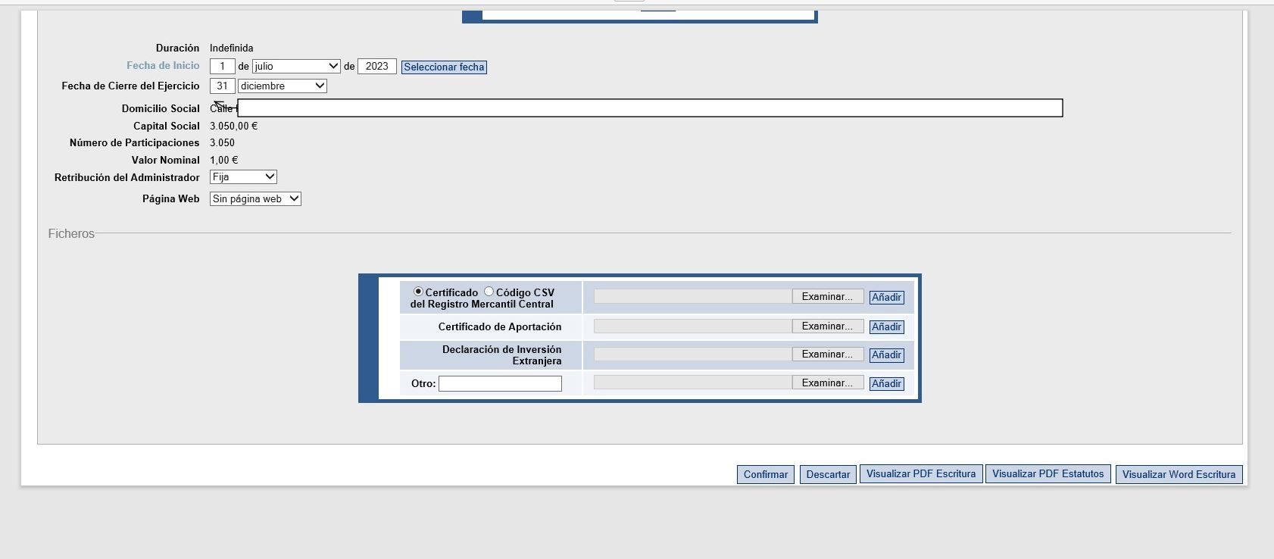The width and height of the screenshot is (1274, 559).
Task: Click Añadir for Declaración de Inversión Extranjera
Action: (x=886, y=355)
